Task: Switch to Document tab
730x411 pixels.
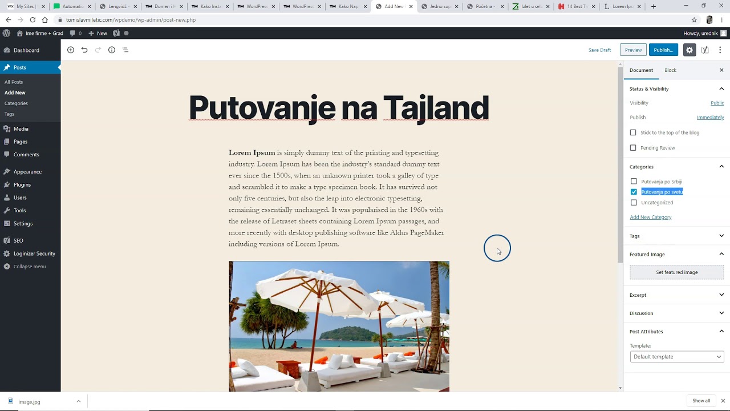Action: point(641,70)
